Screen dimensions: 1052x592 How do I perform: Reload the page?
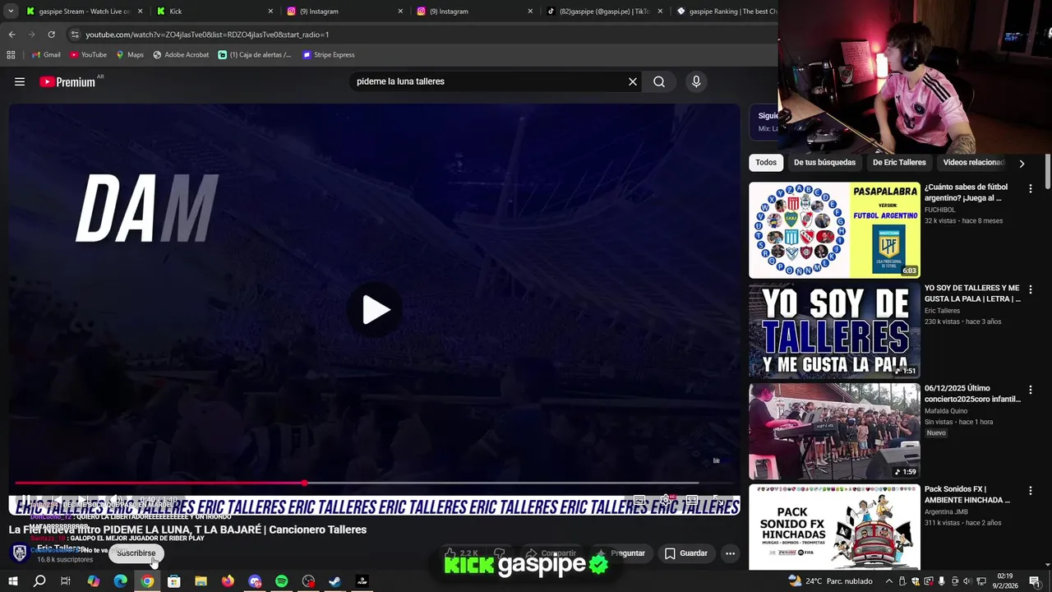pyautogui.click(x=51, y=35)
